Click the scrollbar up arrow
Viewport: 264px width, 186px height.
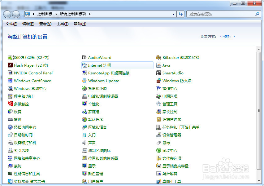(x=259, y=49)
